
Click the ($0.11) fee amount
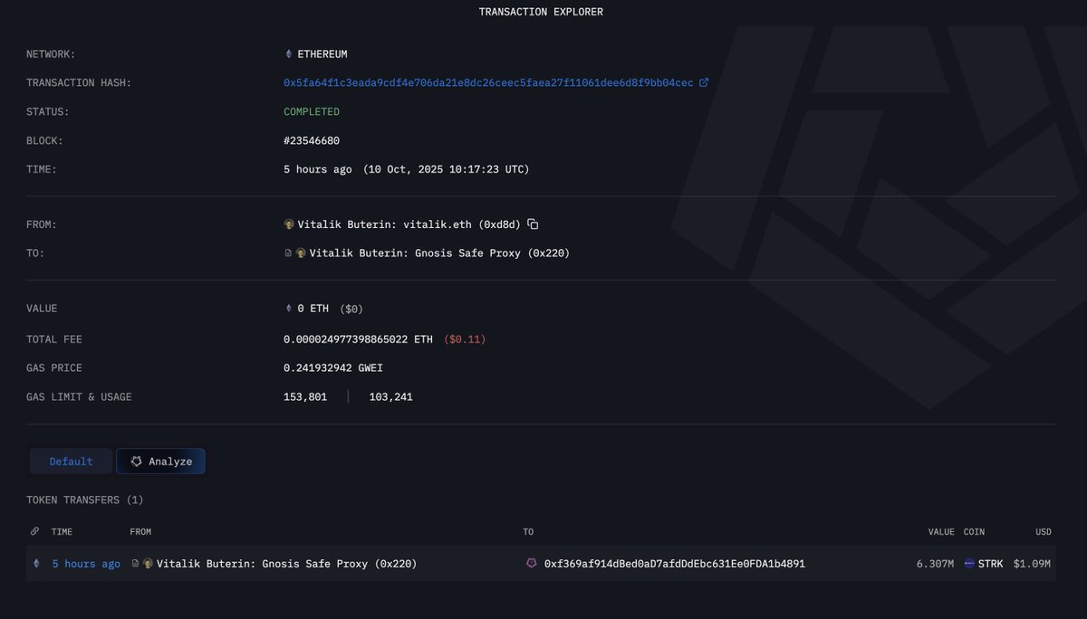[467, 339]
